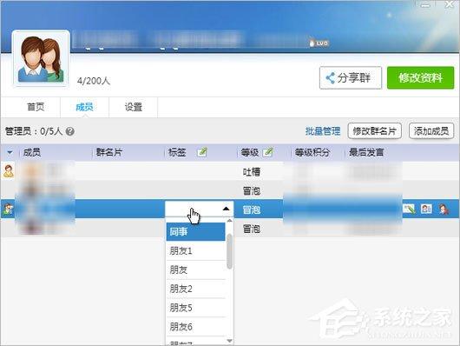Sort by the 等级积分 column header
This screenshot has width=460, height=346.
(312, 152)
